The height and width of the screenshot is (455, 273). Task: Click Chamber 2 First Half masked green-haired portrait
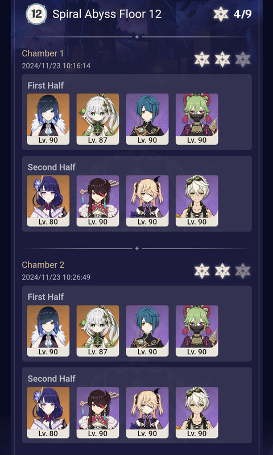[197, 331]
